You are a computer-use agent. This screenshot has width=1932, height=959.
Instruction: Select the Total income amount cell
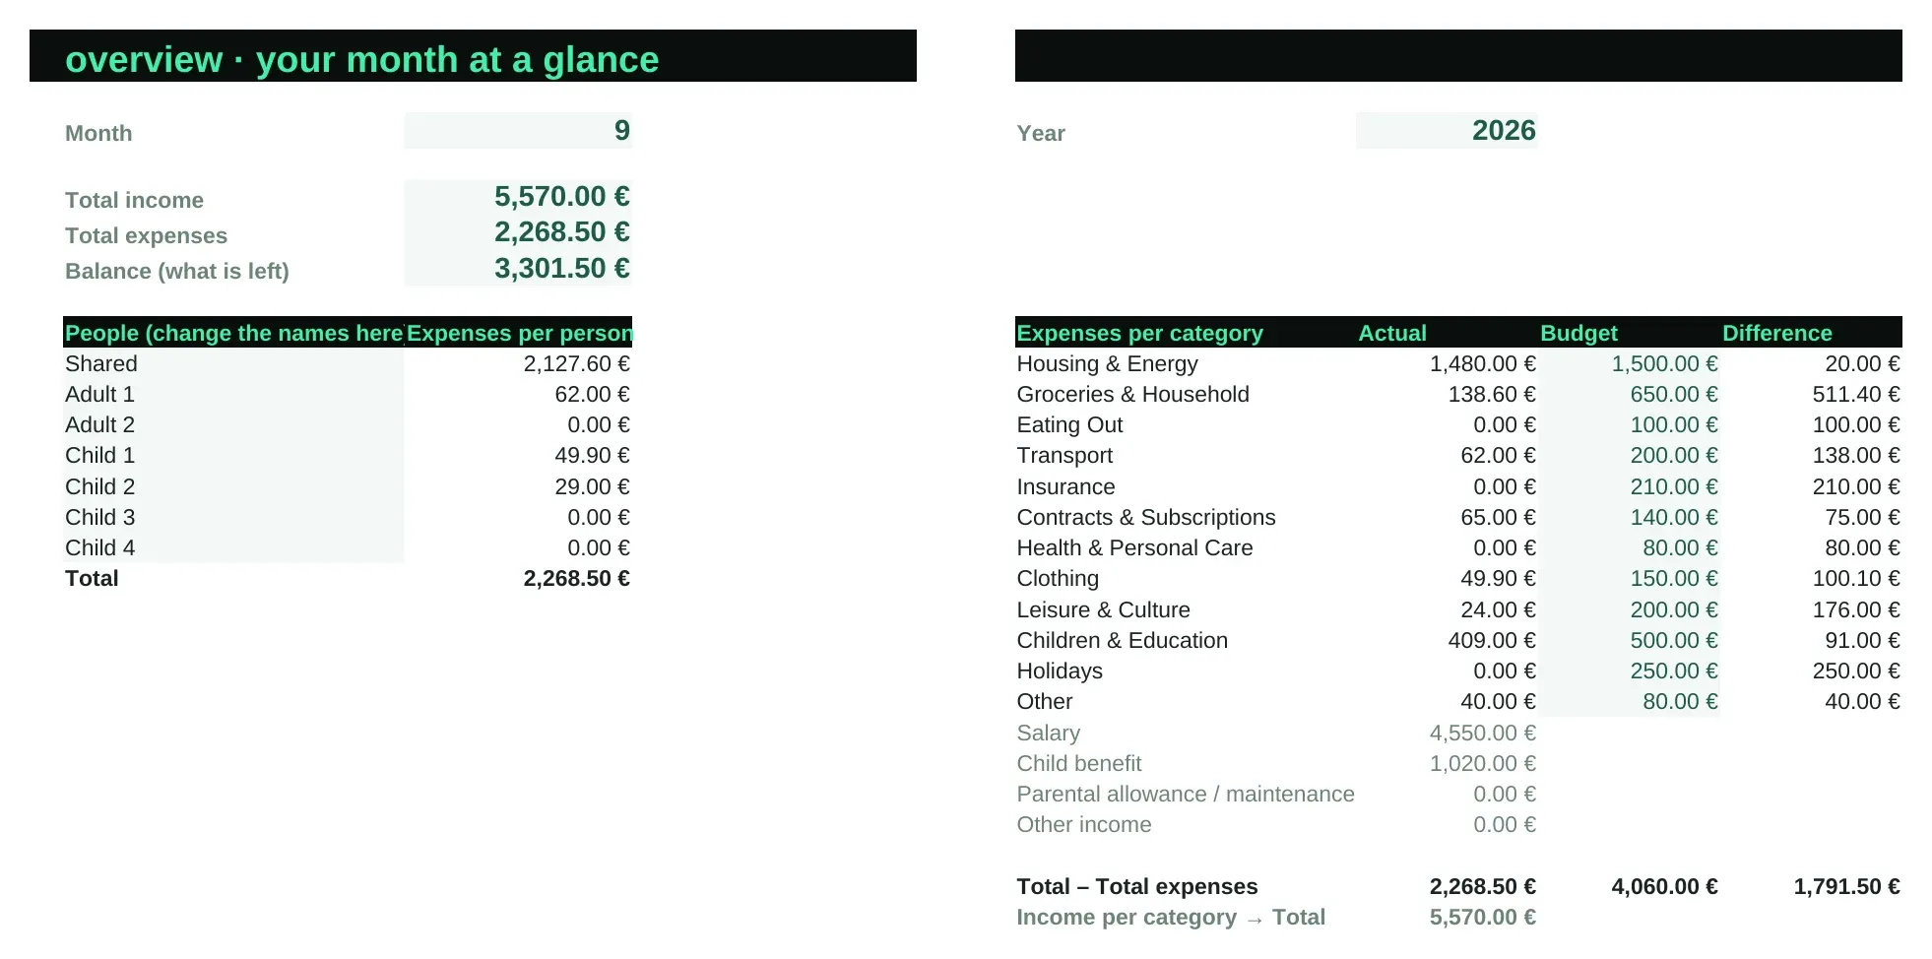(518, 197)
